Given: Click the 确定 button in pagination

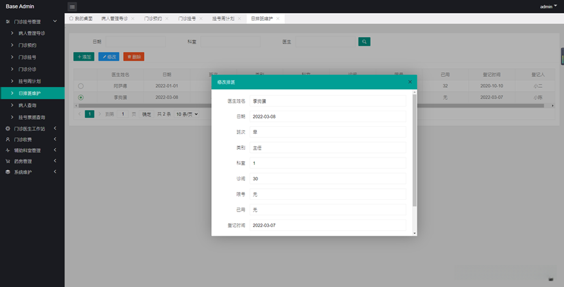Looking at the screenshot, I should click(x=147, y=114).
